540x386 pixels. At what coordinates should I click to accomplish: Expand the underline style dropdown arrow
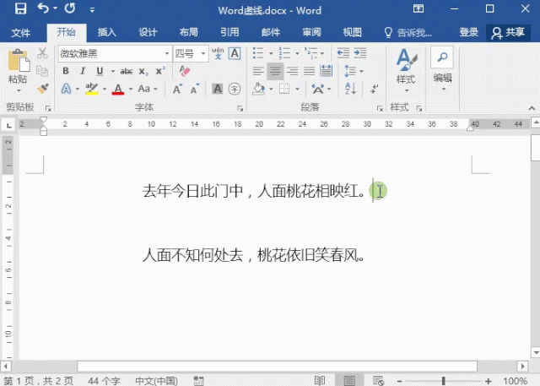pyautogui.click(x=112, y=71)
